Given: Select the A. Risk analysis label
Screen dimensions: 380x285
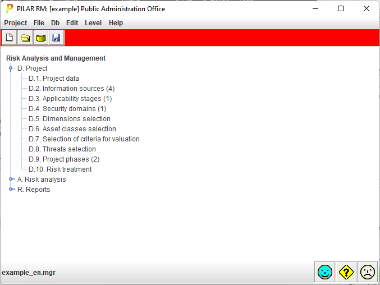Looking at the screenshot, I should point(42,180).
